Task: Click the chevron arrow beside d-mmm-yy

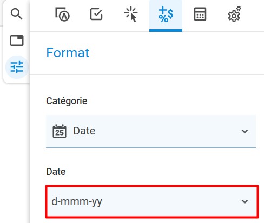Action: coord(245,201)
